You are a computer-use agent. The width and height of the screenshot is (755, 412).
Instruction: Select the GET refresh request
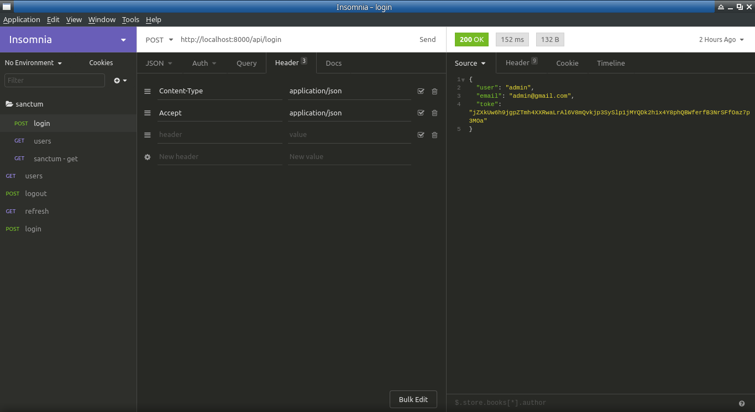pos(68,212)
